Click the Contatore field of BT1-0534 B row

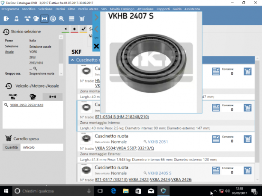232,110
